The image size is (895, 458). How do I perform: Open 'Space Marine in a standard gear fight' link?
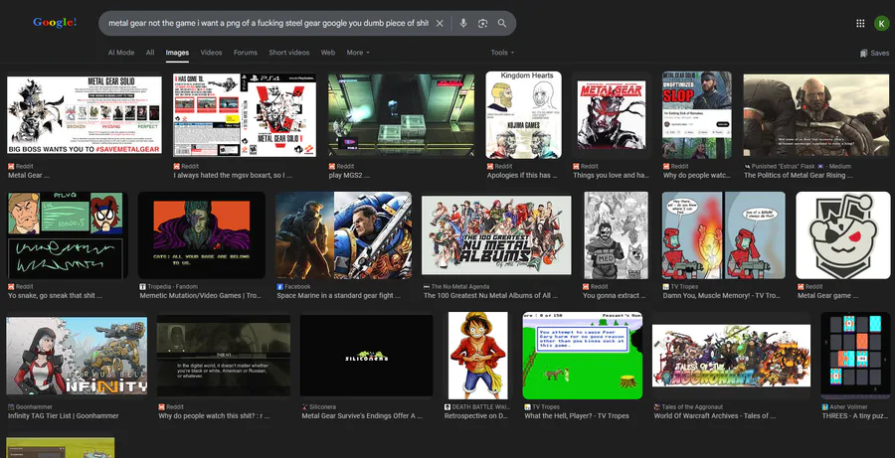tap(338, 296)
